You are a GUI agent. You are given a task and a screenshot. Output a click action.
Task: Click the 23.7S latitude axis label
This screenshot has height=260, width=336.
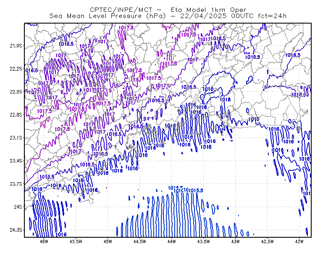[x=16, y=184]
